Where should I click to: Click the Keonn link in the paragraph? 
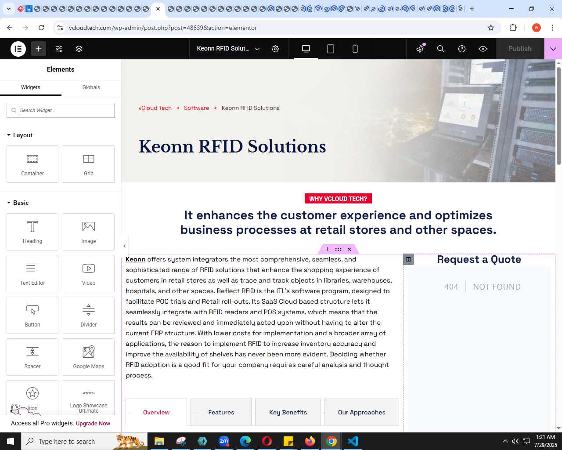135,259
